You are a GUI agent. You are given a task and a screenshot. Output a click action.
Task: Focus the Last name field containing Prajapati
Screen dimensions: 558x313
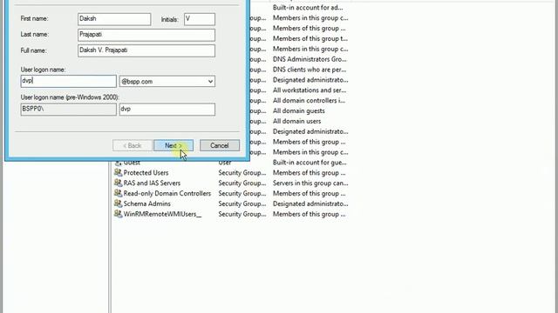(146, 35)
